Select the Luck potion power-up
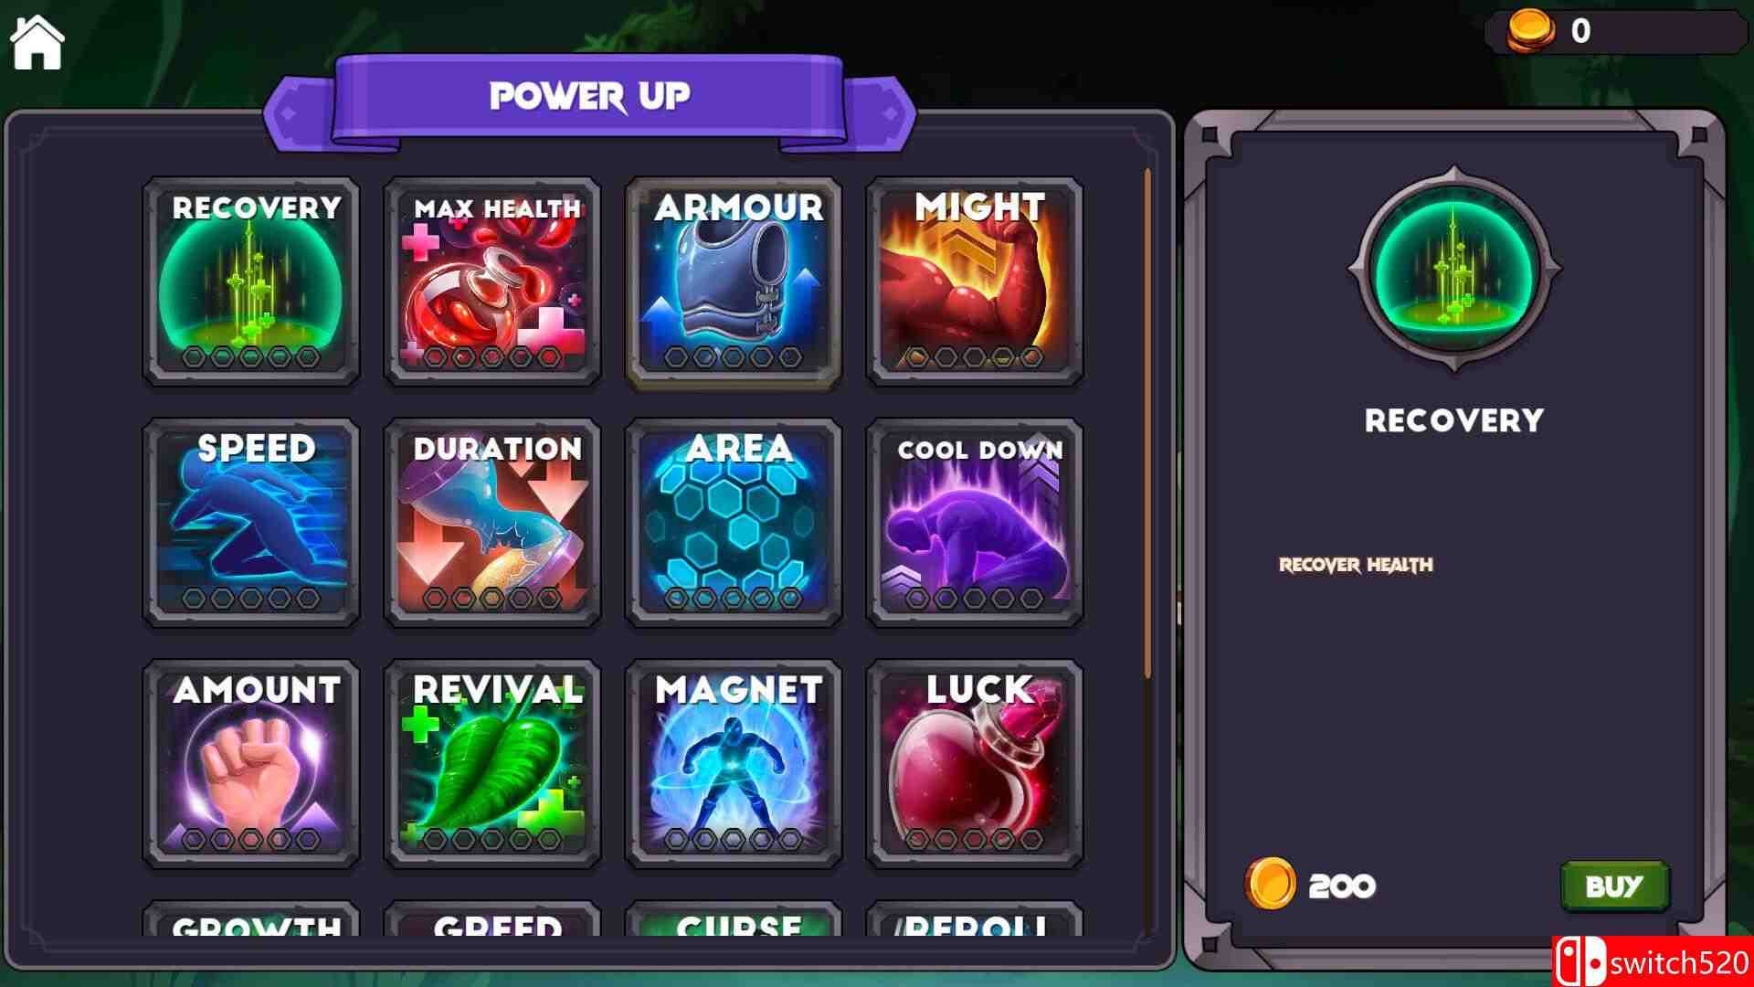This screenshot has width=1754, height=987. 975,763
